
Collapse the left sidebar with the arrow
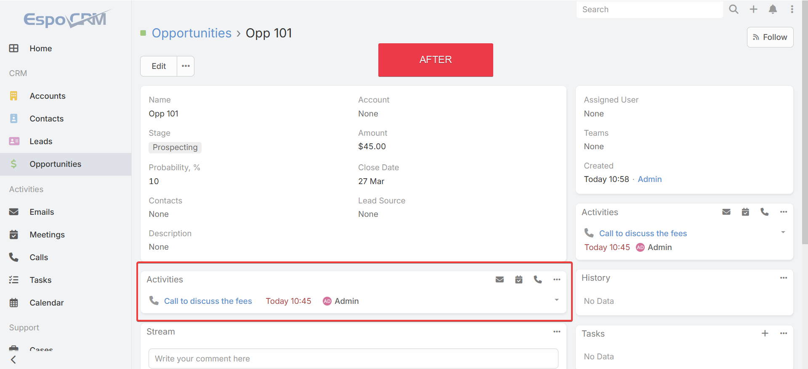[x=13, y=359]
